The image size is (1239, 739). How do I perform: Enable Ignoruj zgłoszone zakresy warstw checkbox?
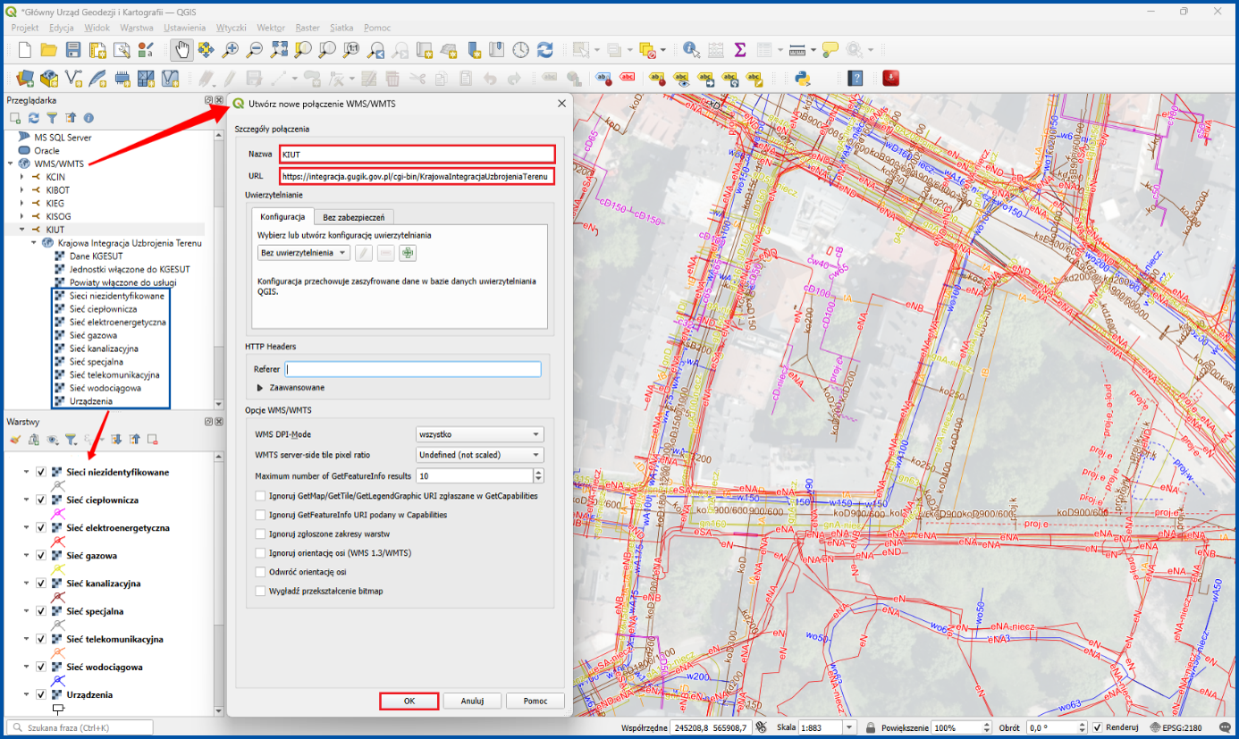coord(261,533)
